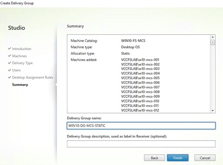
Task: Focus the Delivery Group name field
Action: (x=141, y=126)
